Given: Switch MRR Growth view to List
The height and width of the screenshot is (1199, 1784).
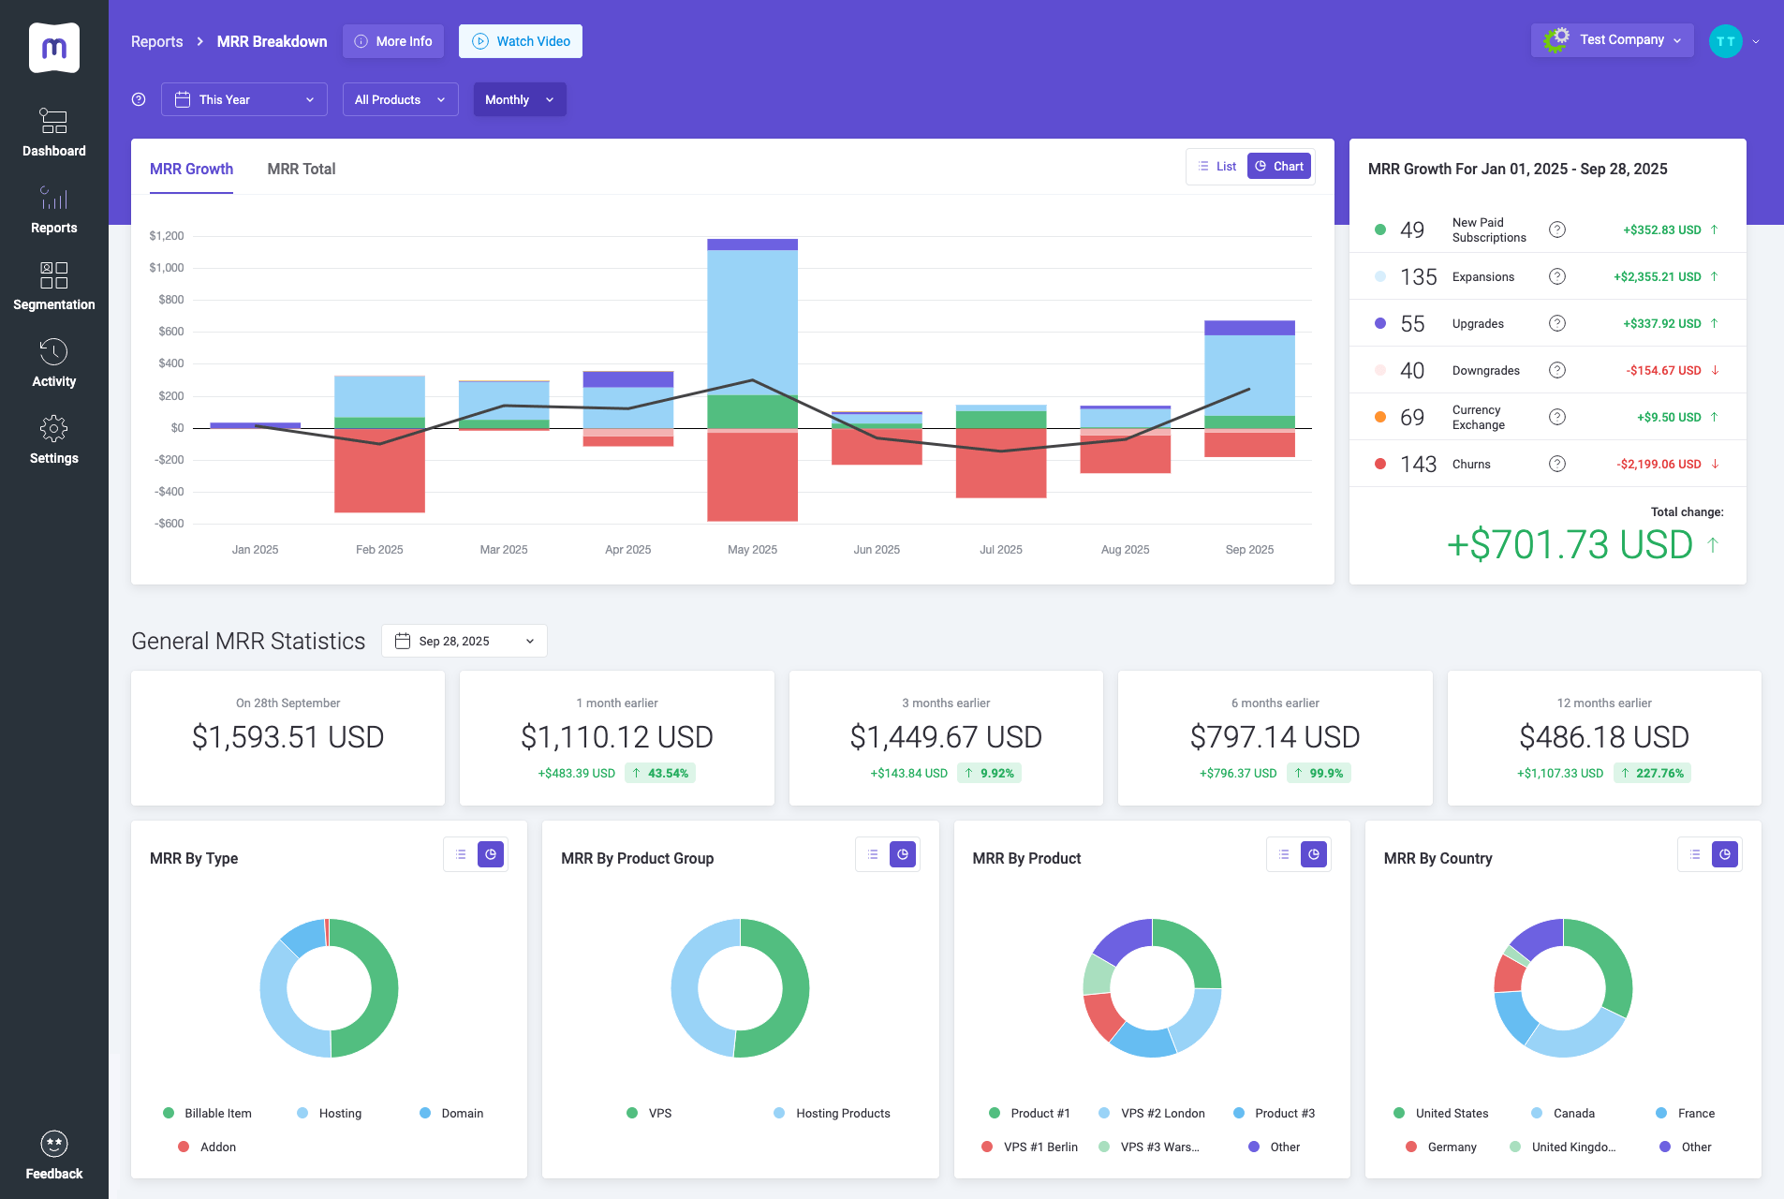Looking at the screenshot, I should click(1216, 167).
